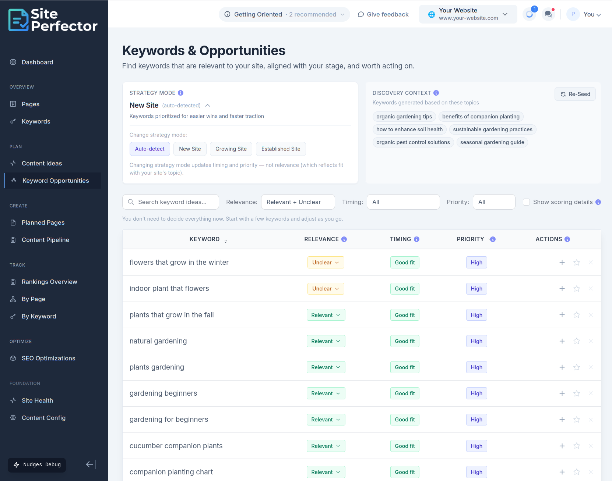Click the info icon next to Strategy Mode
The height and width of the screenshot is (481, 612).
[180, 93]
